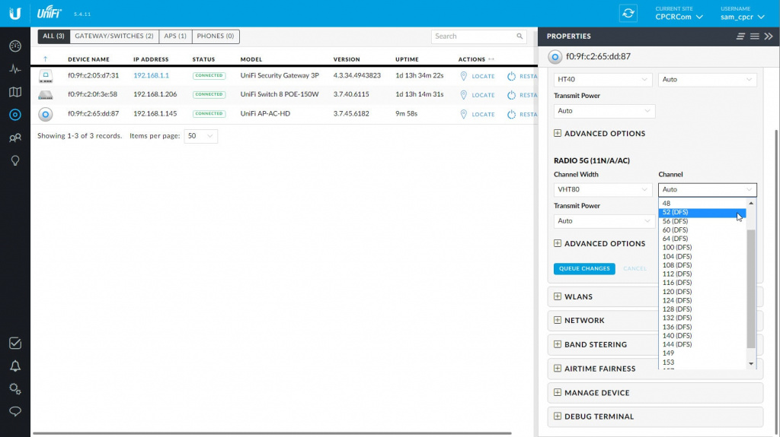Open the Clients icon in sidebar
The image size is (780, 437).
[14, 138]
